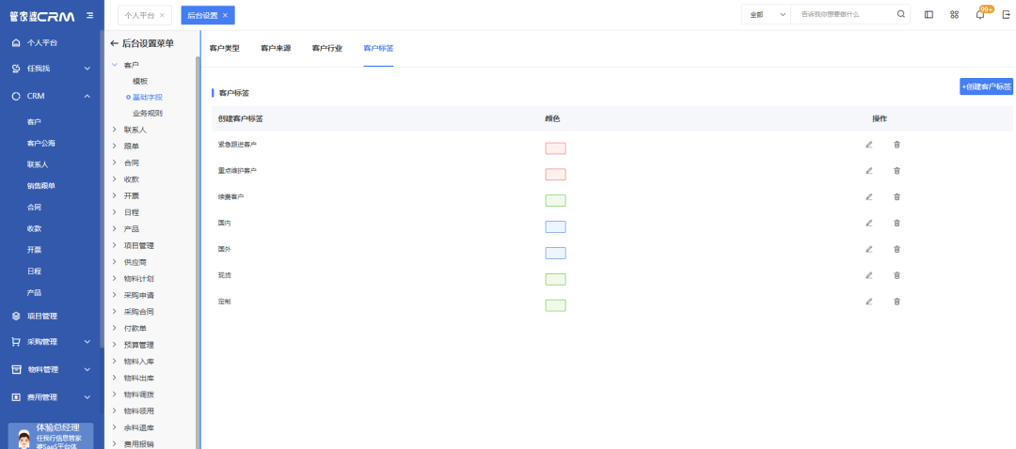Expand the 联系人 settings tree node

click(x=114, y=130)
